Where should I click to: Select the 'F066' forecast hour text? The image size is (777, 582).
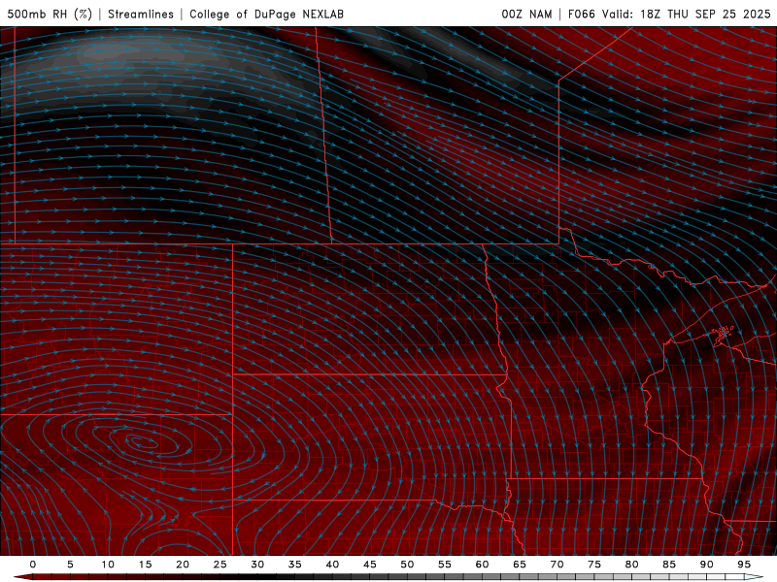581,14
